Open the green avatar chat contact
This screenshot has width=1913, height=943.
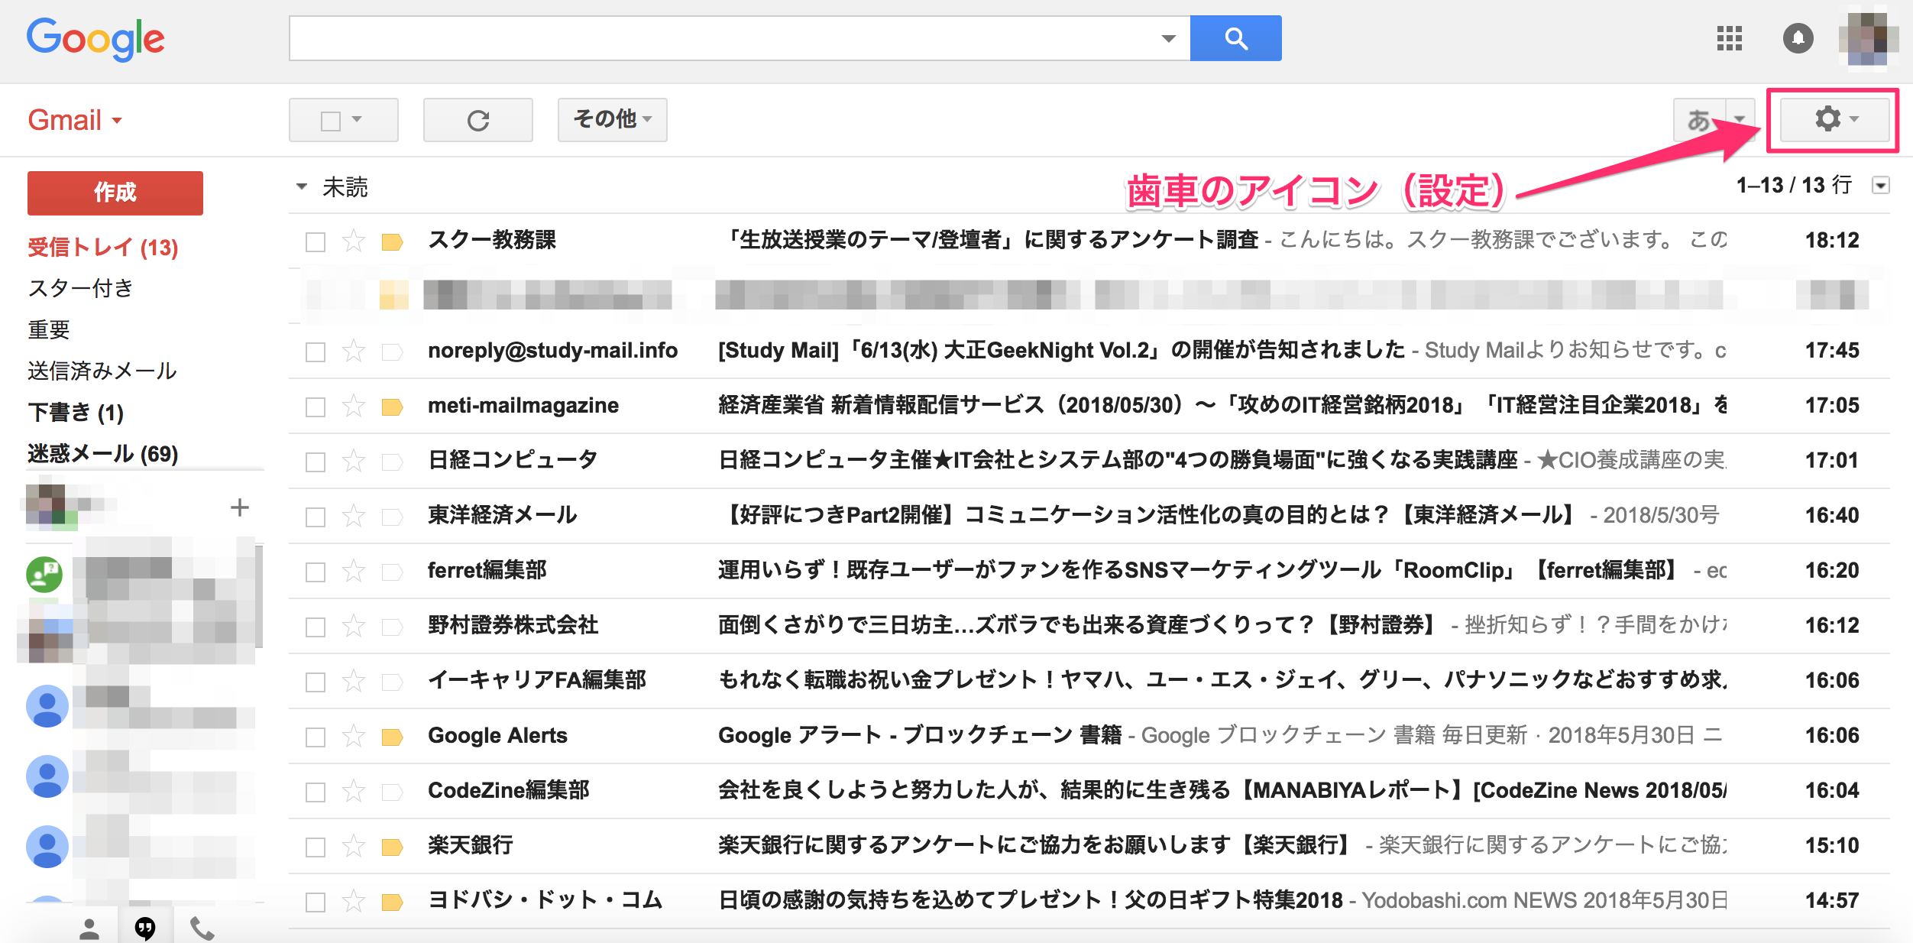(x=44, y=575)
